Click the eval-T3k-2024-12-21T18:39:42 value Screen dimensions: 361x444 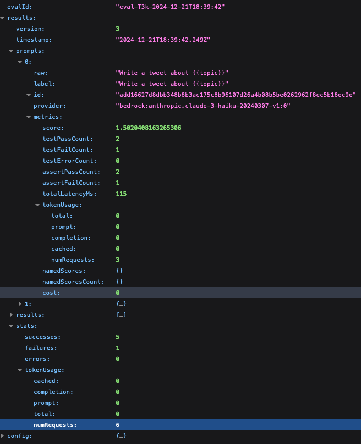tap(170, 7)
